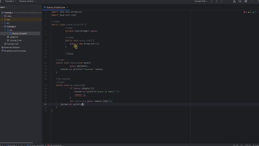Click the errors count indicator in editor
This screenshot has width=259, height=146.
click(245, 12)
